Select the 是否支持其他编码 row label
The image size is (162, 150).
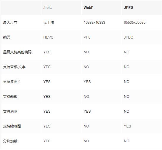point(17,52)
